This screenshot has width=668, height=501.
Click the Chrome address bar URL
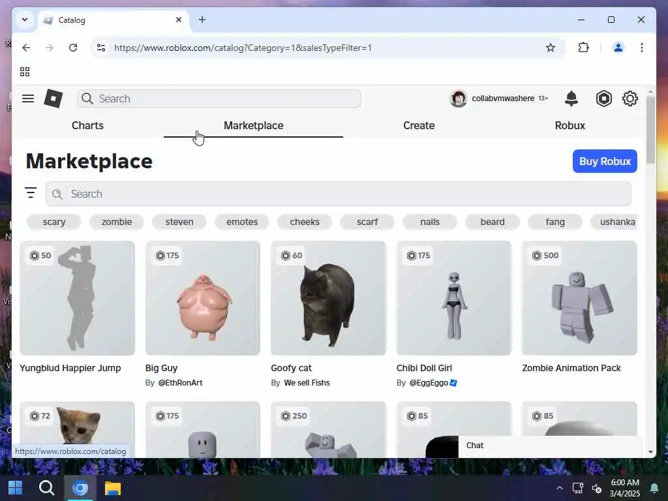click(243, 48)
